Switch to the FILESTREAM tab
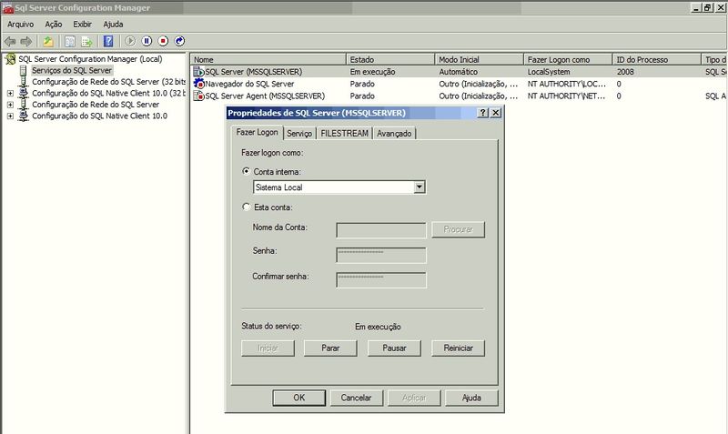The width and height of the screenshot is (728, 434). pos(344,134)
